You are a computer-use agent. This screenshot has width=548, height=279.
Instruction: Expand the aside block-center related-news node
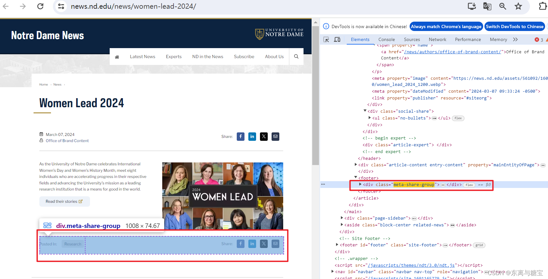click(x=342, y=225)
